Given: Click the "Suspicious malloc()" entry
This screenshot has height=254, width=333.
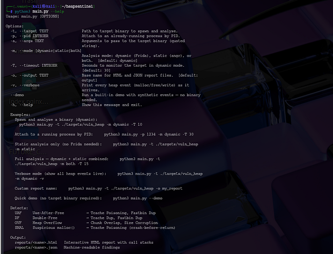Looking at the screenshot, I should [53, 228].
